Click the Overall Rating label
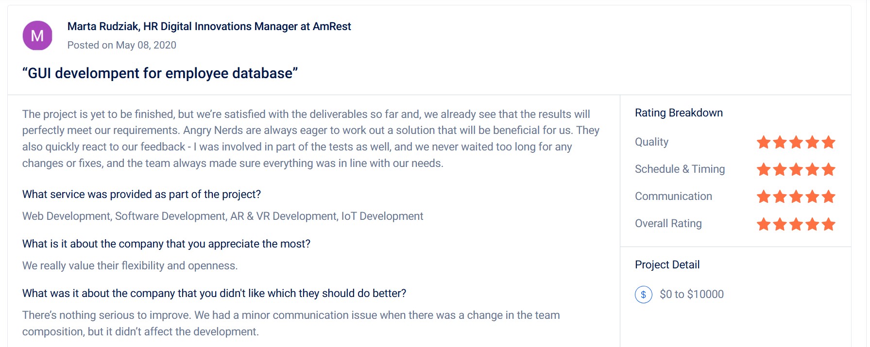 [668, 224]
